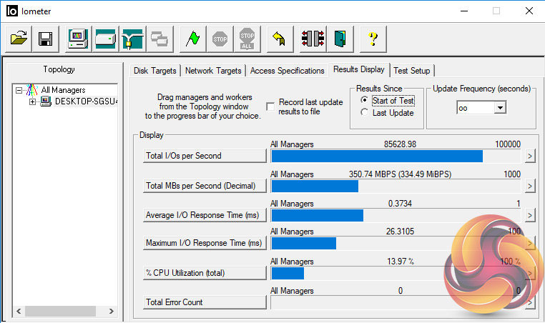Click the Save configuration floppy disk icon
This screenshot has width=545, height=323.
click(x=45, y=40)
